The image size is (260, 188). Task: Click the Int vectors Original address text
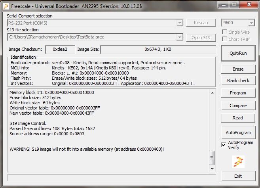coord(123,83)
